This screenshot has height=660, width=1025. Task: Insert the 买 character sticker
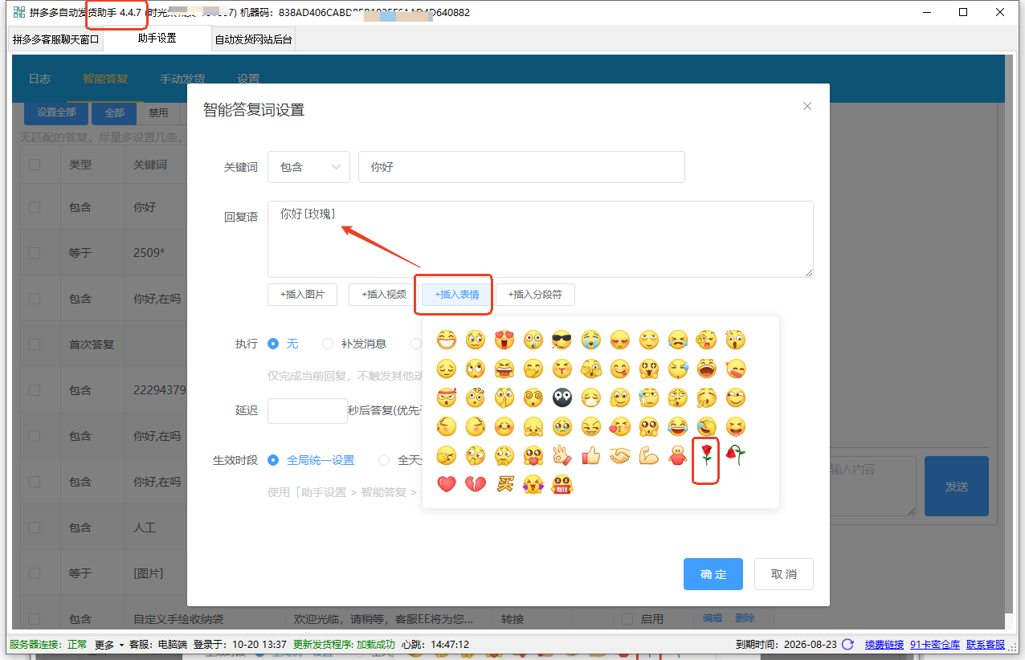[504, 485]
